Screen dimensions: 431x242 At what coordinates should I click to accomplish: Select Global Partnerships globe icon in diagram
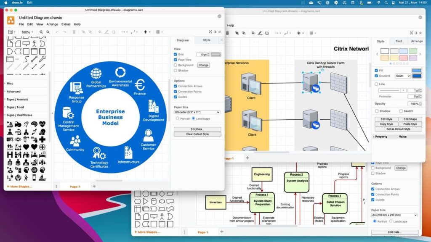[x=96, y=74]
